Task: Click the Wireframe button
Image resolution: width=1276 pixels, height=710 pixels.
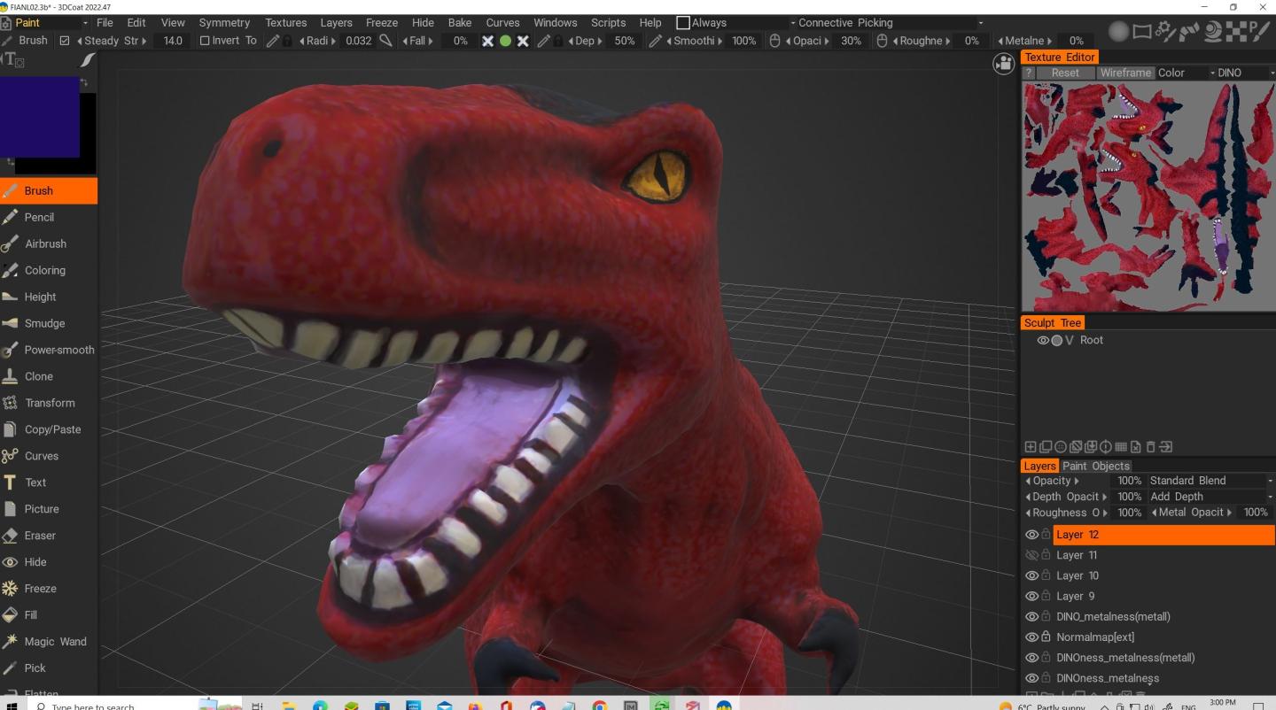Action: [x=1125, y=73]
